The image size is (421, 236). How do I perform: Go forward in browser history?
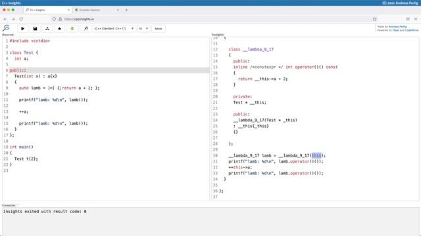point(13,19)
